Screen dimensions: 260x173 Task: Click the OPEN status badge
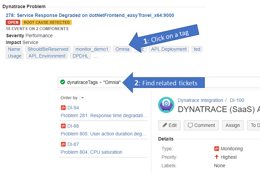[13, 22]
